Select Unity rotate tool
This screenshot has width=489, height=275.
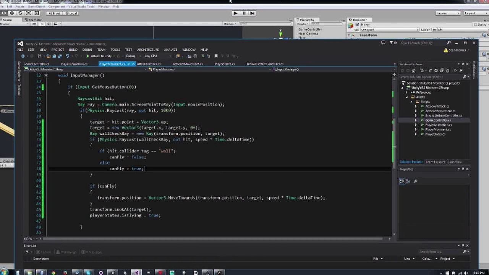pyautogui.click(x=20, y=13)
